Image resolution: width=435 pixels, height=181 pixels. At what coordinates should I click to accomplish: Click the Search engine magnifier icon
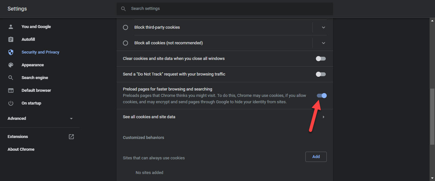pos(11,78)
